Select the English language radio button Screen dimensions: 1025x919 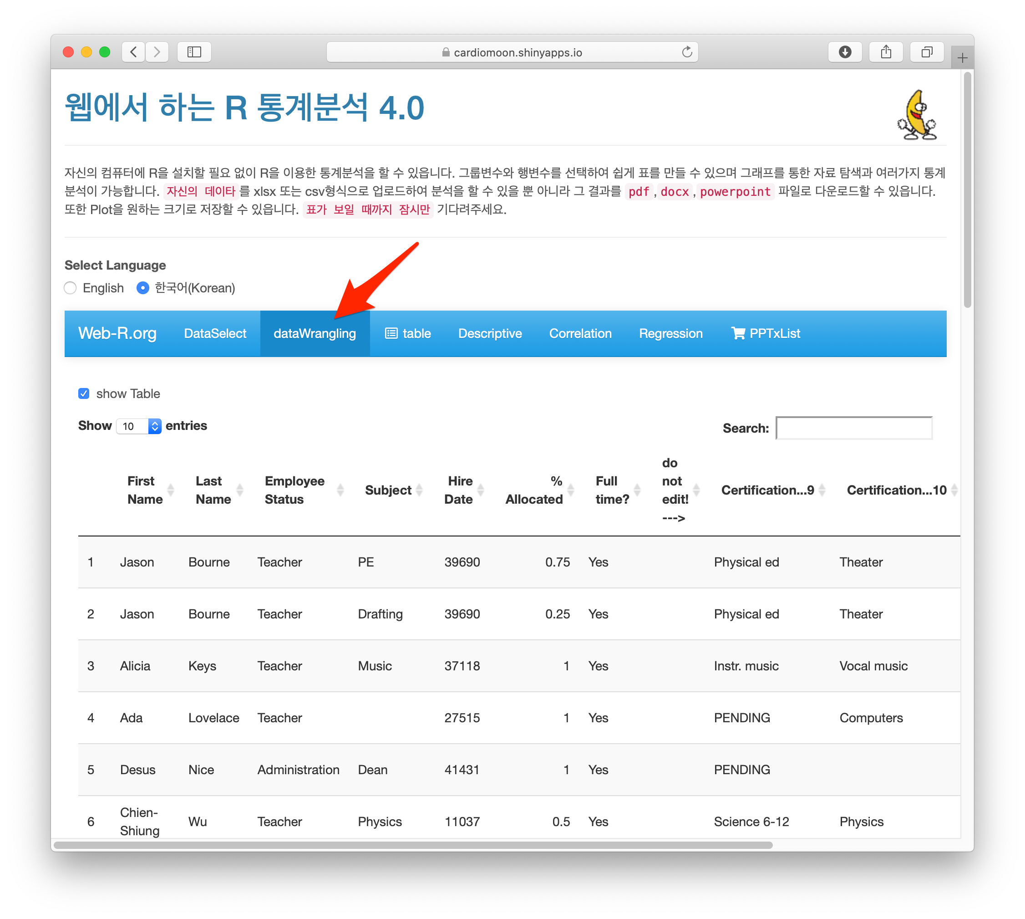point(71,288)
